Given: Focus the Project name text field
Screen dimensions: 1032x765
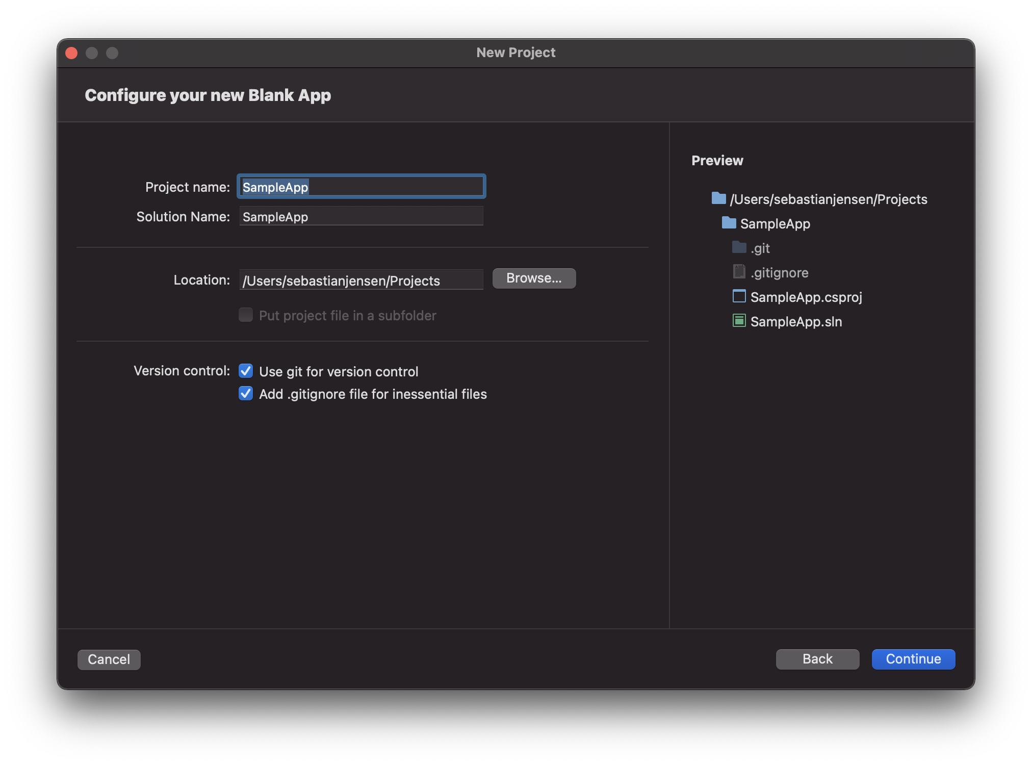Looking at the screenshot, I should (x=361, y=187).
